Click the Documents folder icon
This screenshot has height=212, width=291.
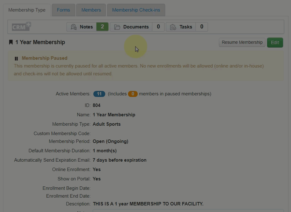[117, 27]
